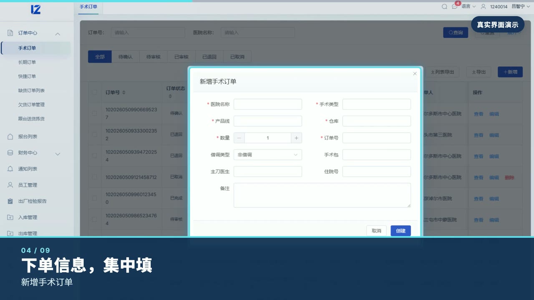Click the 列表导出 button
The image size is (534, 300).
click(442, 72)
